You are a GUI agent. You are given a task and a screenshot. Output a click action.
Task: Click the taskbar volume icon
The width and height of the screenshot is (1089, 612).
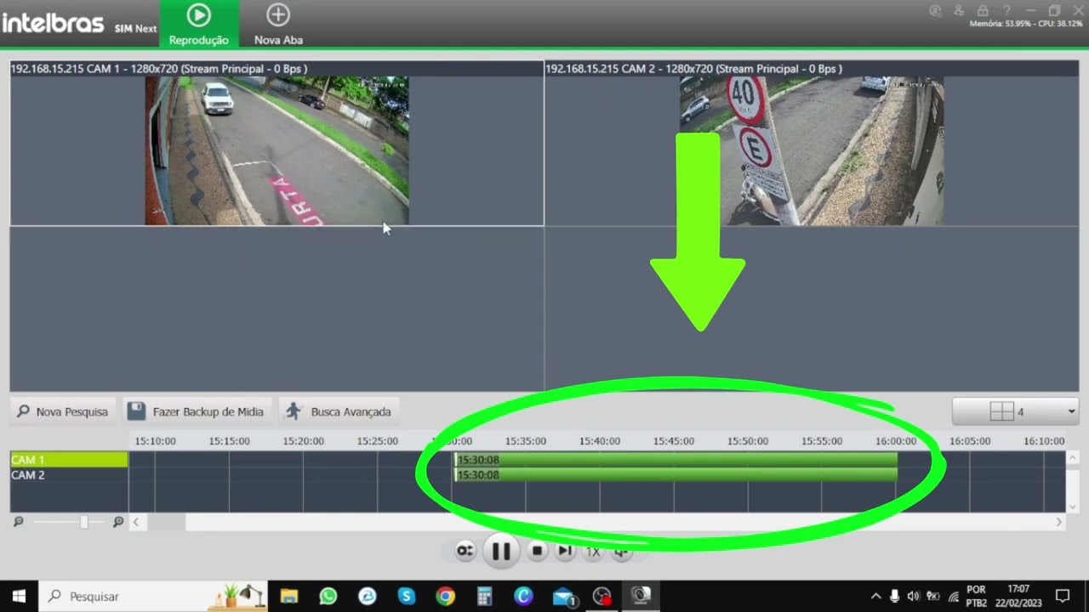click(914, 596)
